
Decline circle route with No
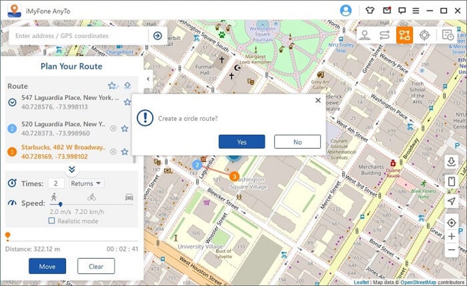point(298,142)
